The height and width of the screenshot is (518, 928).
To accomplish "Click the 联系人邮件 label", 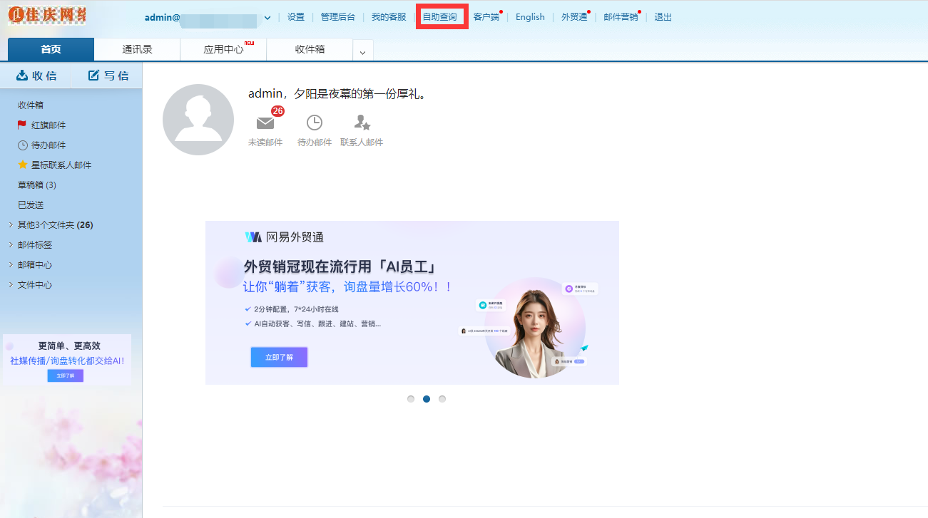I will coord(362,143).
